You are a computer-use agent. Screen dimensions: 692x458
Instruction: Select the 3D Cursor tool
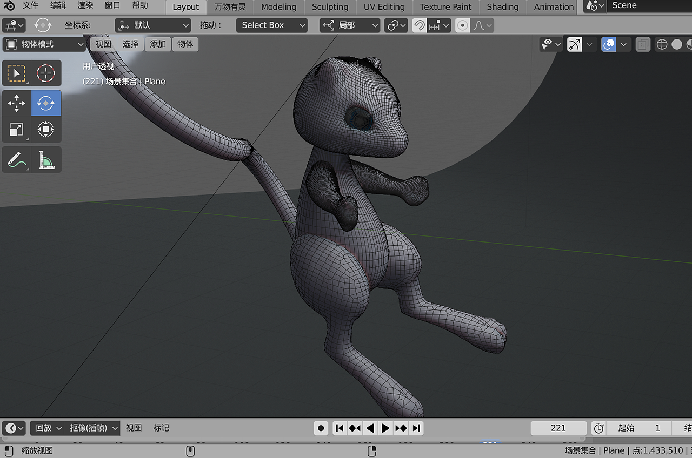[46, 73]
